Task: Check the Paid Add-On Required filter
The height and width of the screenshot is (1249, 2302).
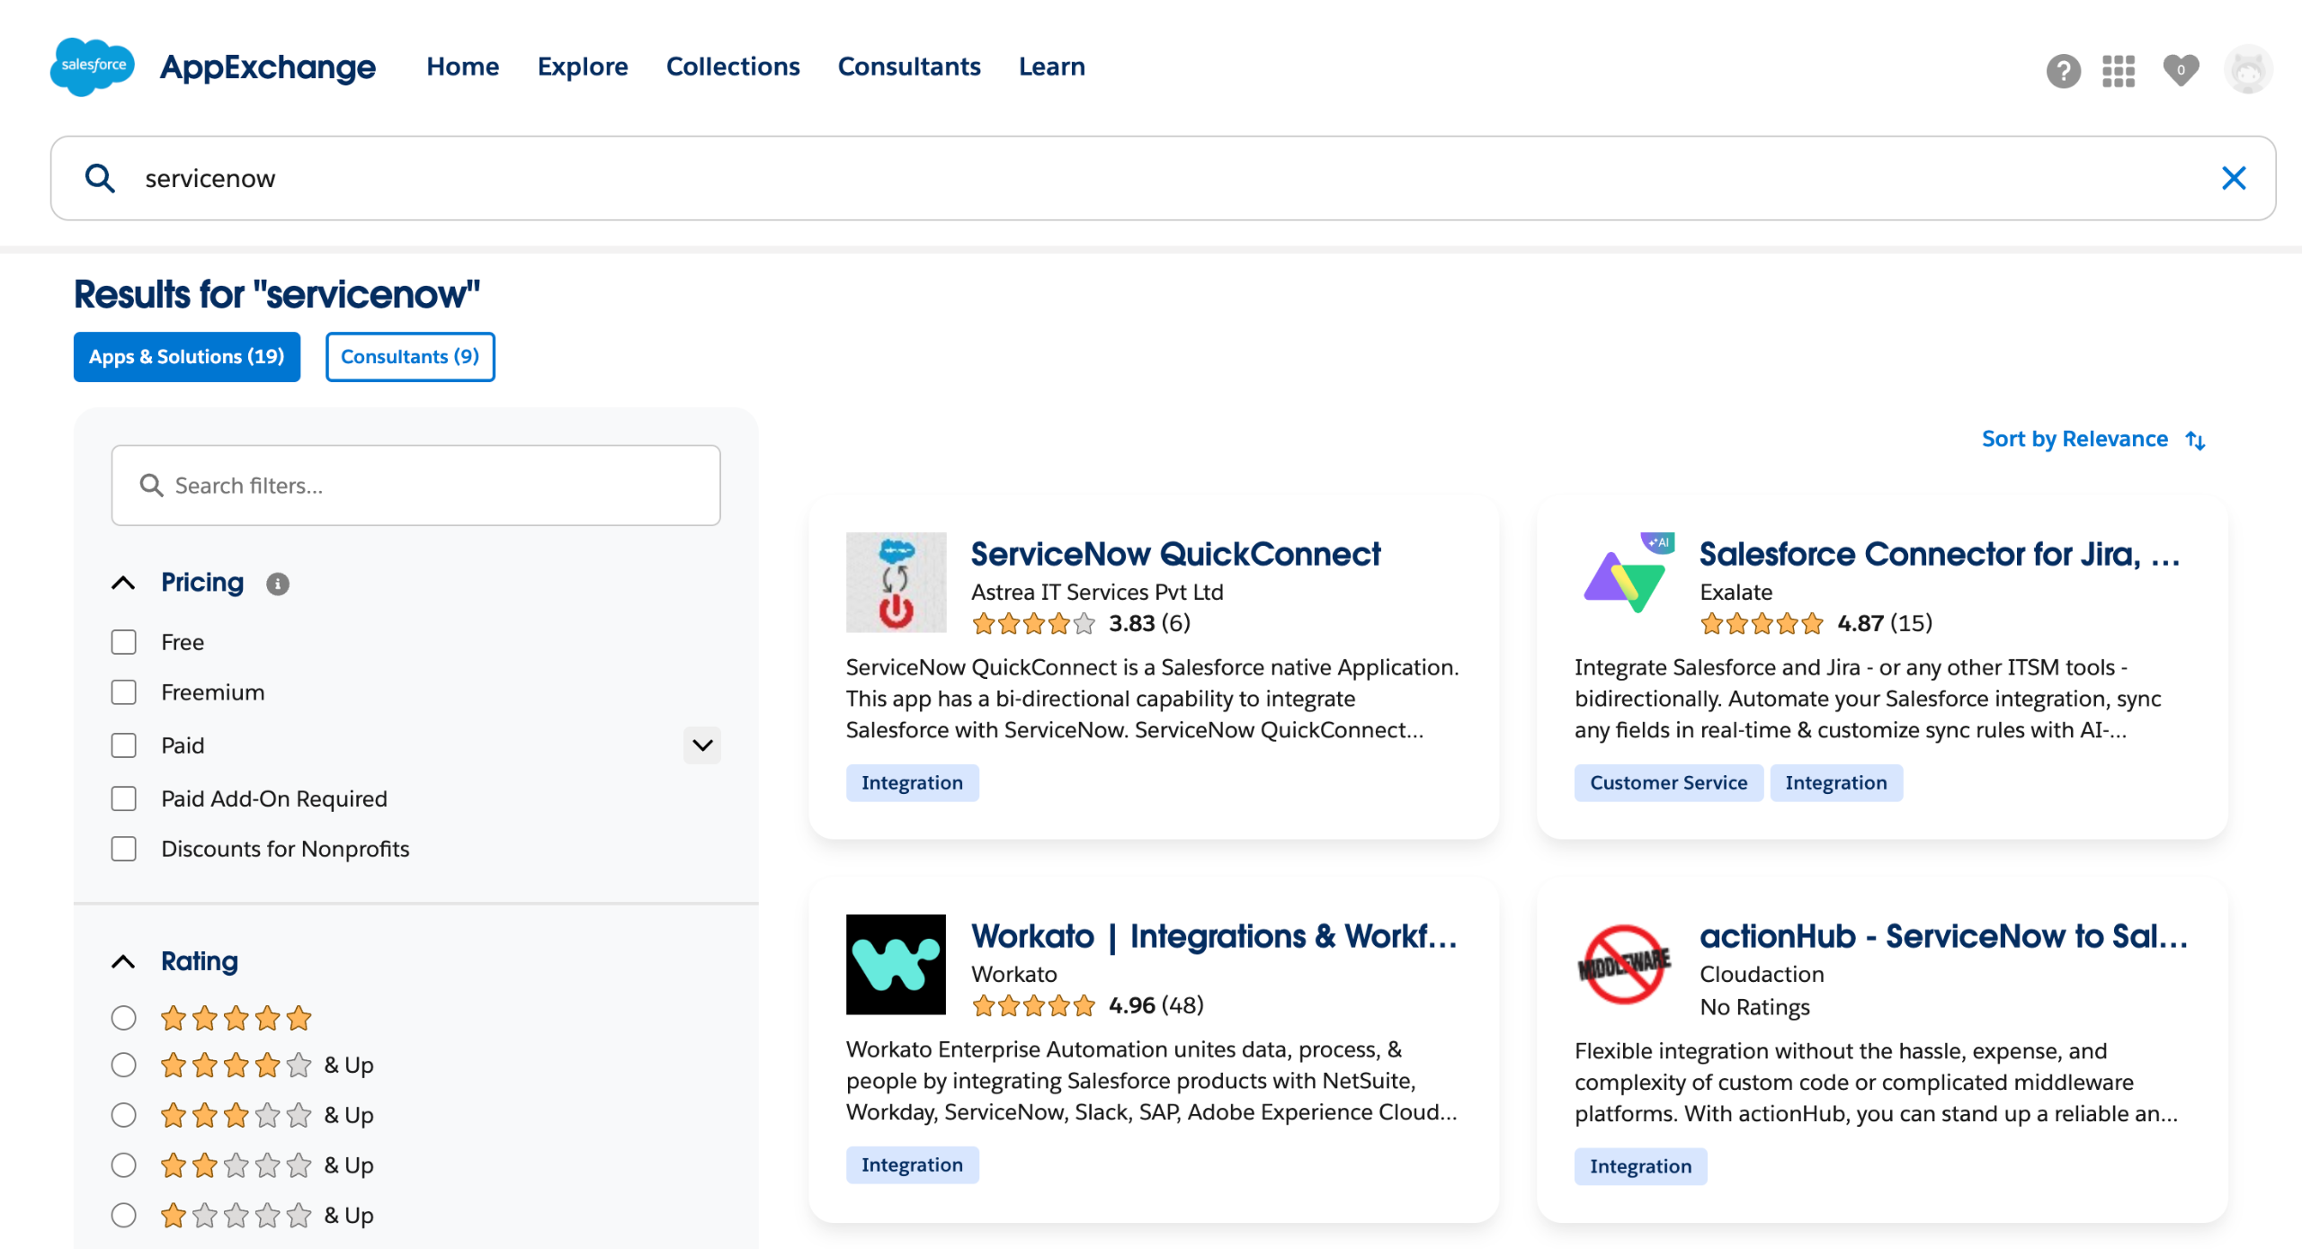Action: click(123, 798)
